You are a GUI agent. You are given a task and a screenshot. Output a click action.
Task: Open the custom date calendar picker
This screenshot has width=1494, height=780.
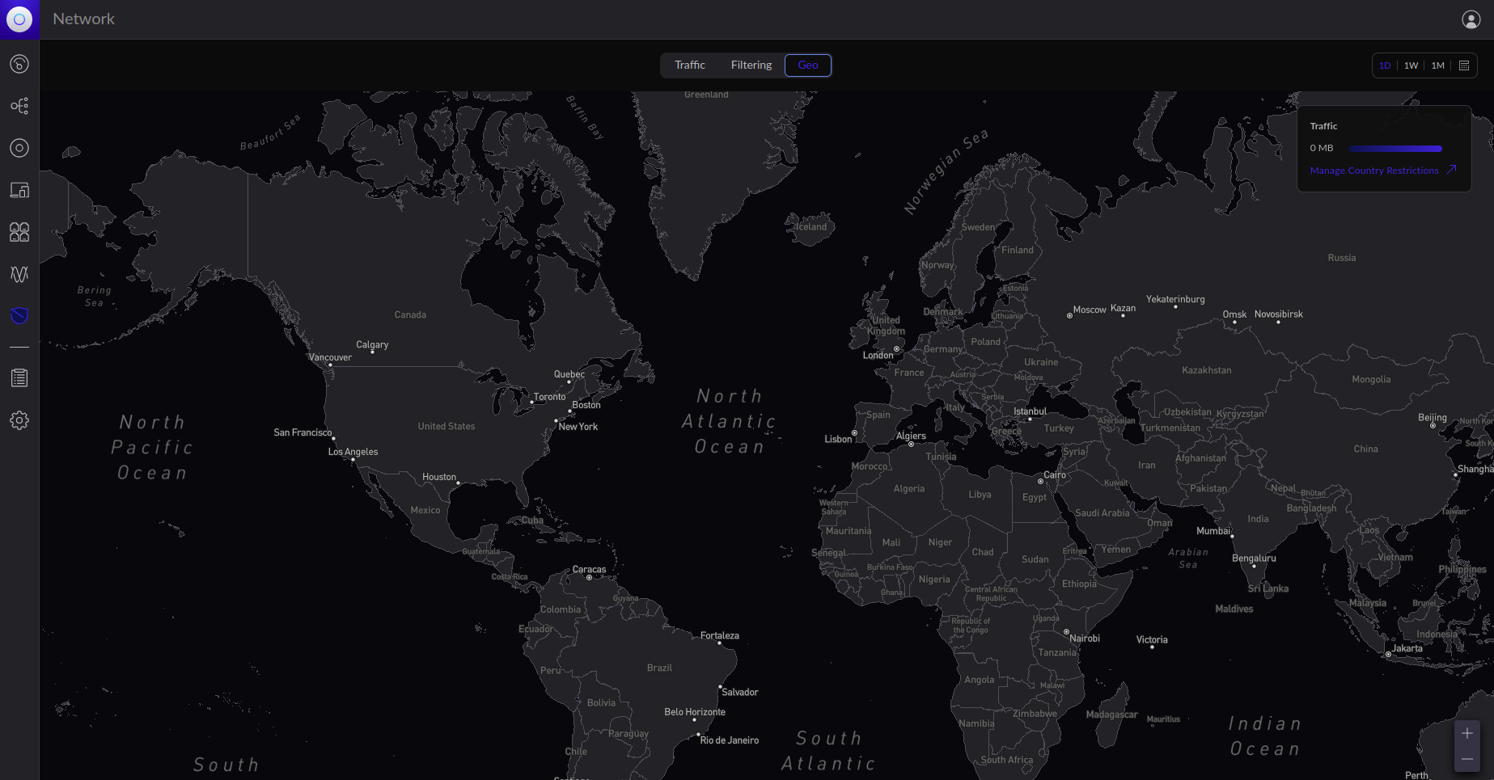pyautogui.click(x=1464, y=65)
